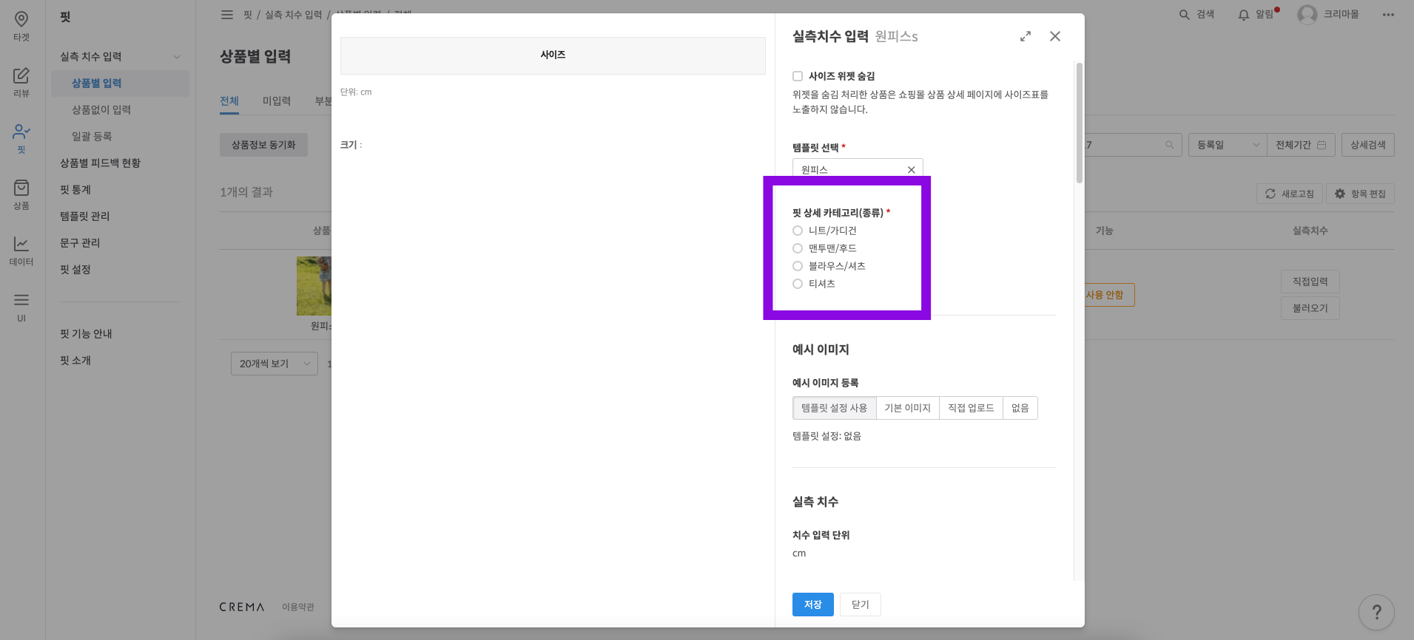
Task: Click the 상세검색 button
Action: [x=1368, y=145]
